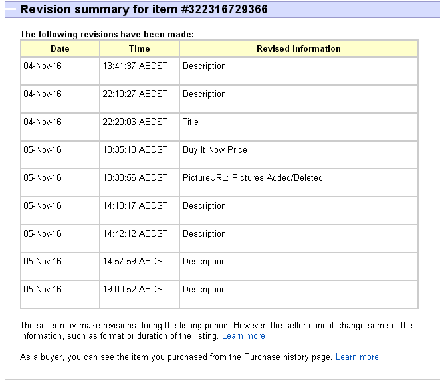Click the Revised Information column header
The width and height of the screenshot is (440, 380).
[298, 48]
